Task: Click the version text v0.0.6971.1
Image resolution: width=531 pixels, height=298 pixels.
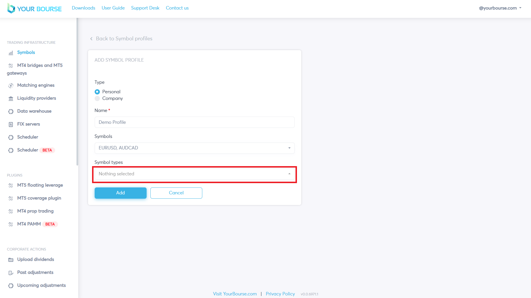Action: click(309, 294)
